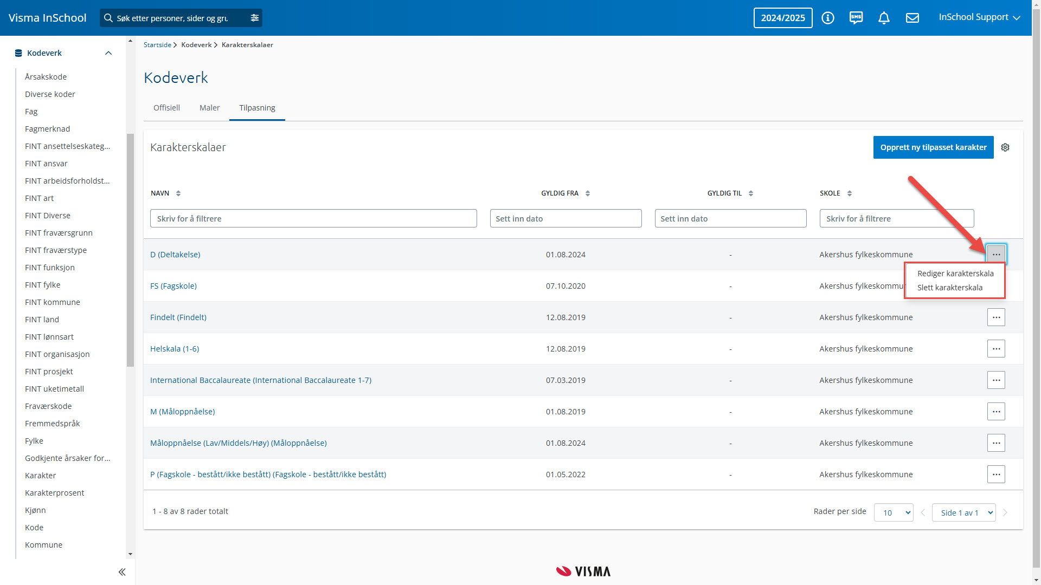
Task: Click the Gyldig til date filter field
Action: (730, 219)
